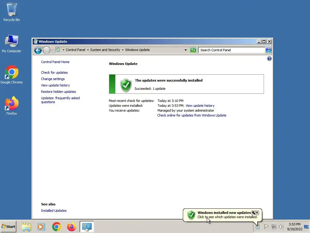Screen dimensions: 310x233
Task: Click the Windows Update tray icon
Action: 257,227
